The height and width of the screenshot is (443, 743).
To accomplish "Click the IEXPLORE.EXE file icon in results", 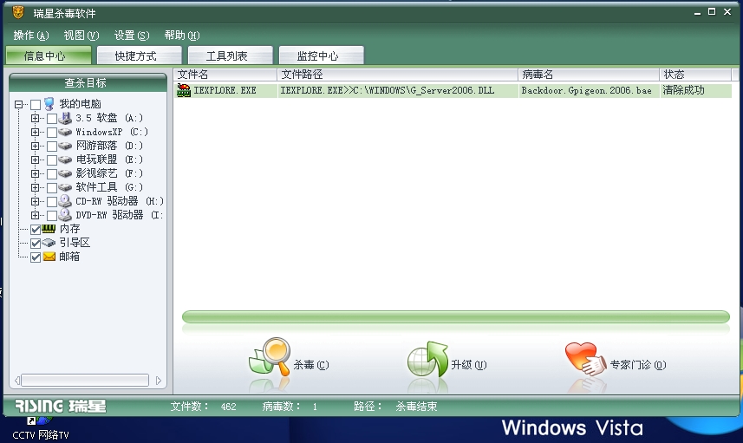I will (x=184, y=90).
